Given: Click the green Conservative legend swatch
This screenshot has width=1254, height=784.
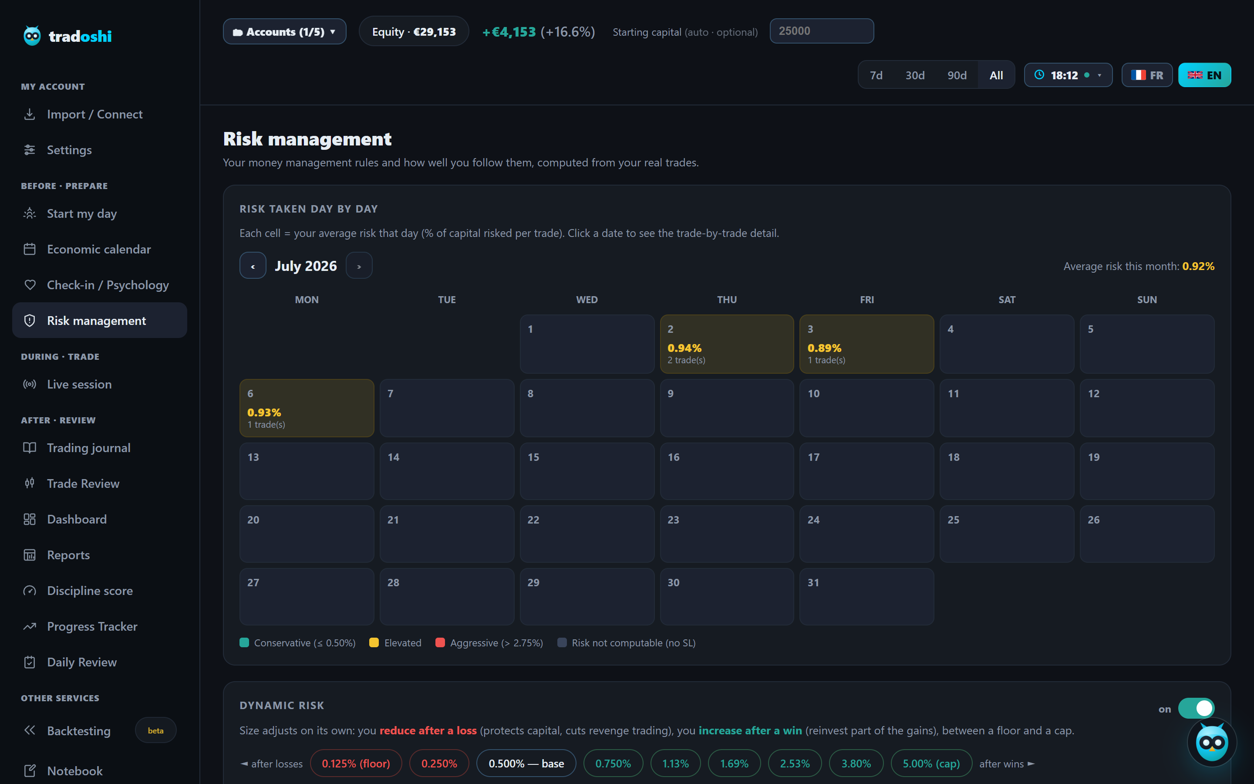Looking at the screenshot, I should pyautogui.click(x=244, y=642).
